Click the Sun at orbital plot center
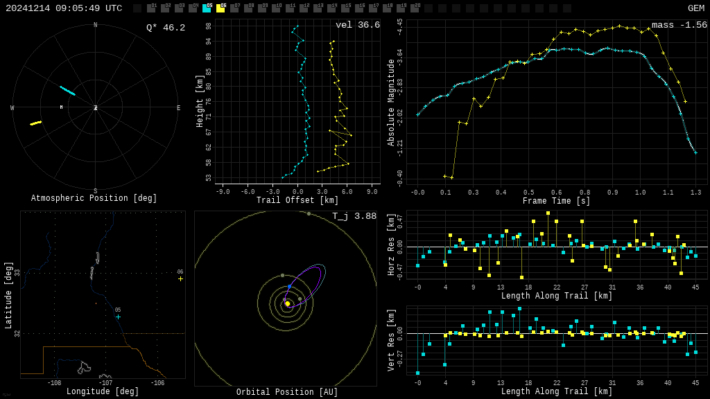Viewport: 710px width, 399px height. pyautogui.click(x=287, y=303)
